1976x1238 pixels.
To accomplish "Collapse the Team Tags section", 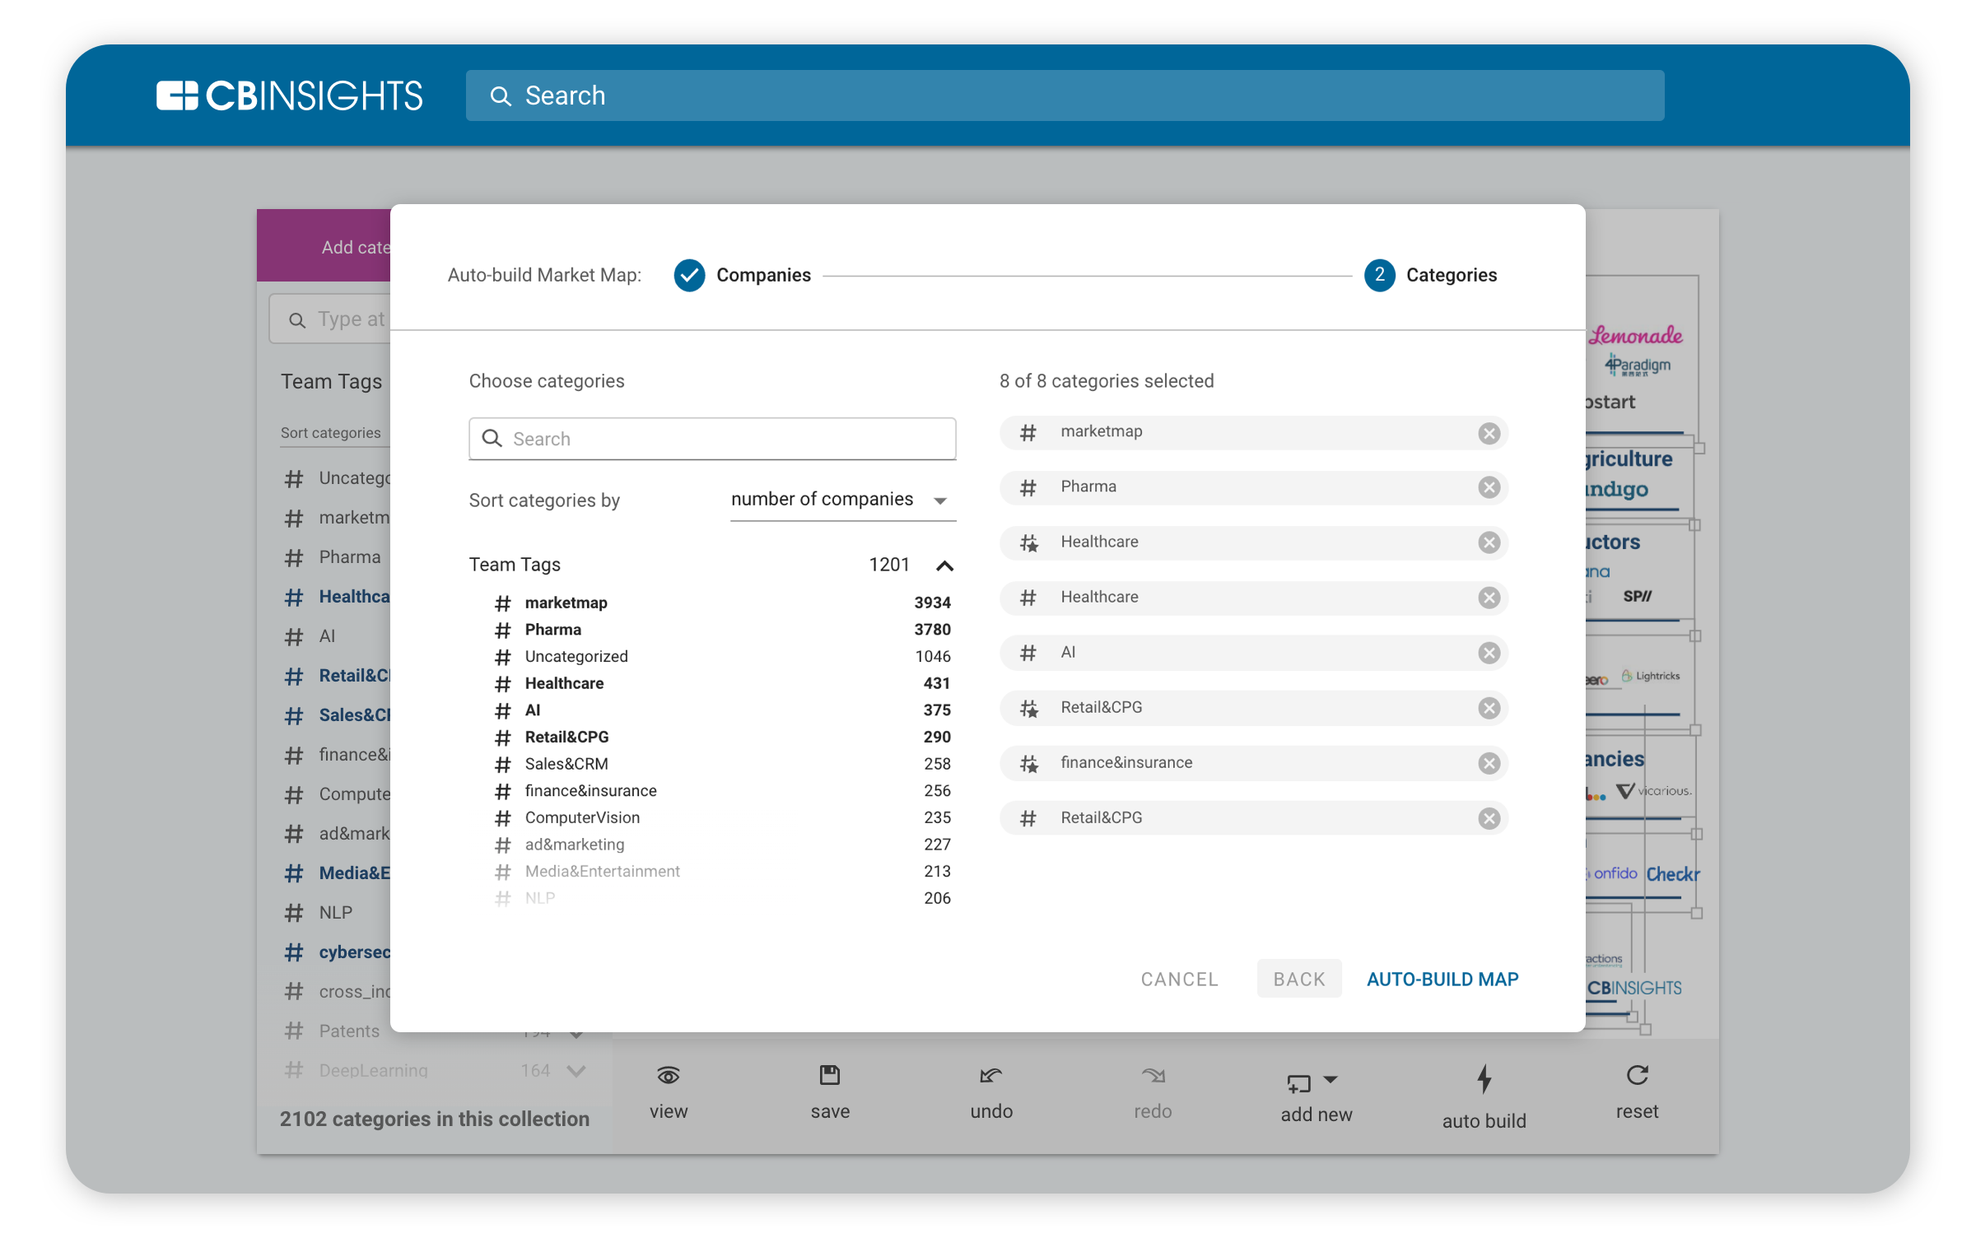I will click(x=944, y=565).
